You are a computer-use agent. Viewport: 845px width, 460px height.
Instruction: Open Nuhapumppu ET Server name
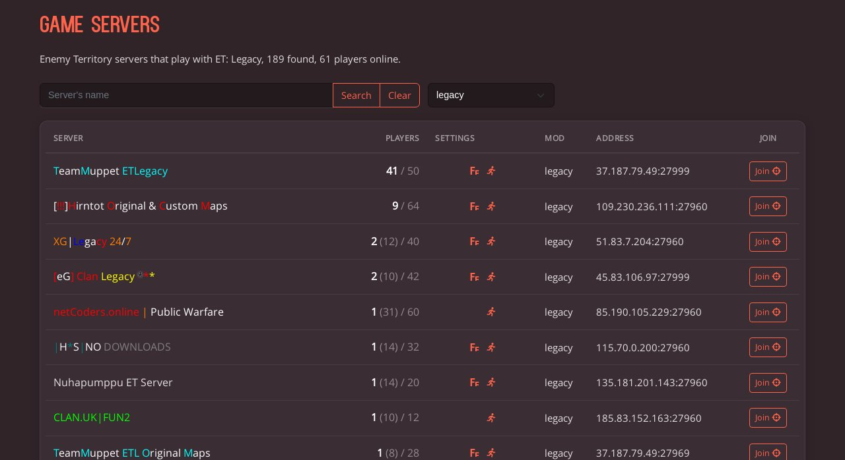click(113, 382)
